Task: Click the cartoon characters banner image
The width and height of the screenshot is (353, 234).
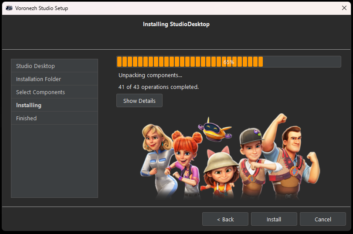Action: [230, 156]
